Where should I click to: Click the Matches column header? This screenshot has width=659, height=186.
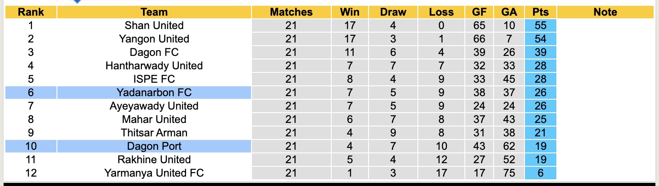[291, 12]
